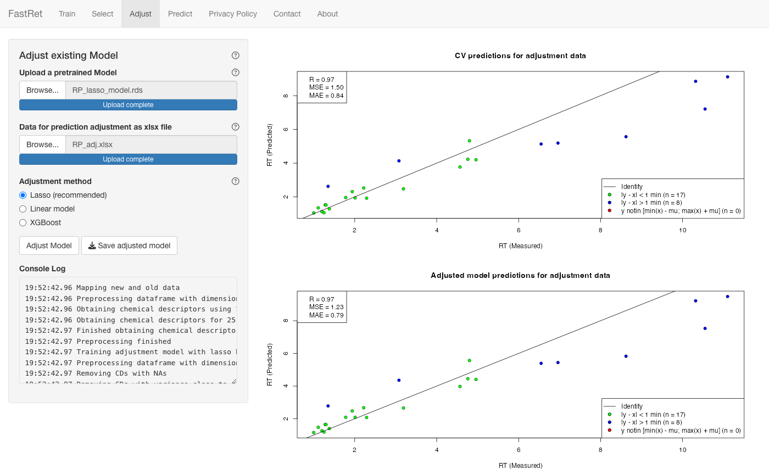This screenshot has height=469, width=769.
Task: Open the About page
Action: pyautogui.click(x=327, y=14)
